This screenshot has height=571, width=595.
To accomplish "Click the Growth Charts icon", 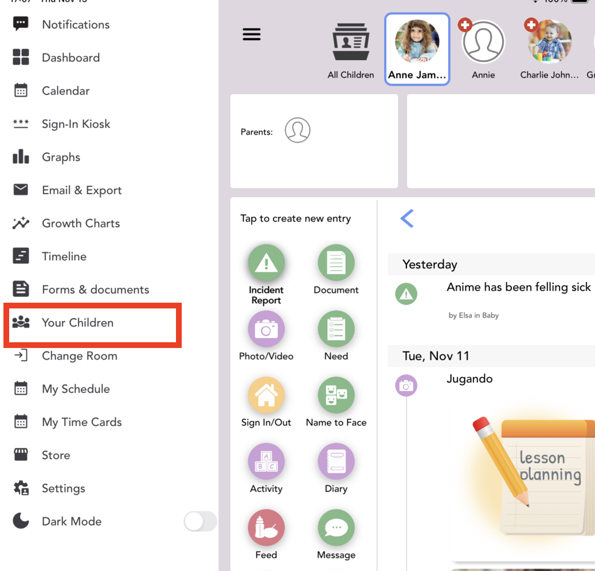I will click(x=21, y=223).
